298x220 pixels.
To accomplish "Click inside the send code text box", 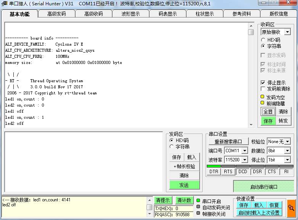I will tap(84, 162).
